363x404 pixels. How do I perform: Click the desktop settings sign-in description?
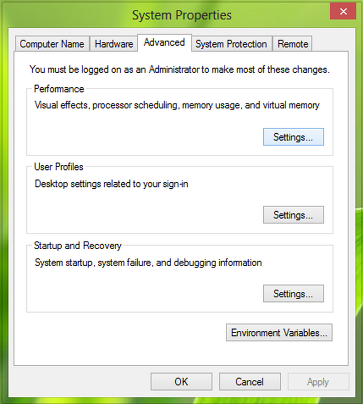click(111, 184)
